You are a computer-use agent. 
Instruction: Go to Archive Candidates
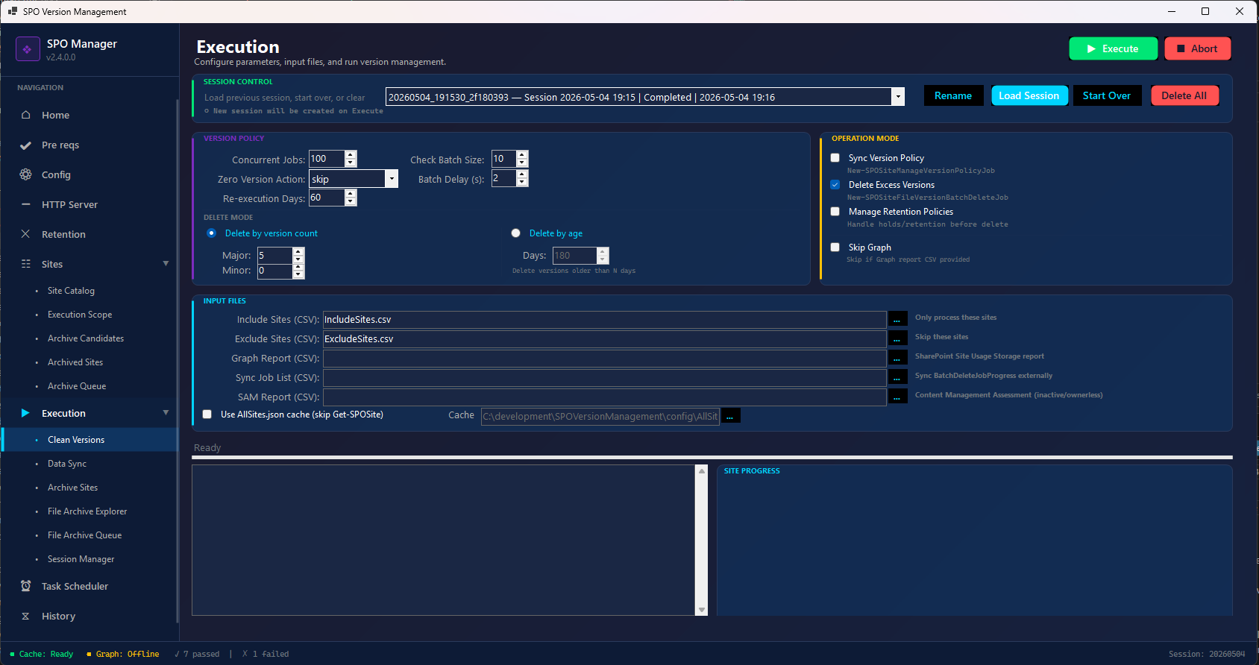(x=86, y=338)
